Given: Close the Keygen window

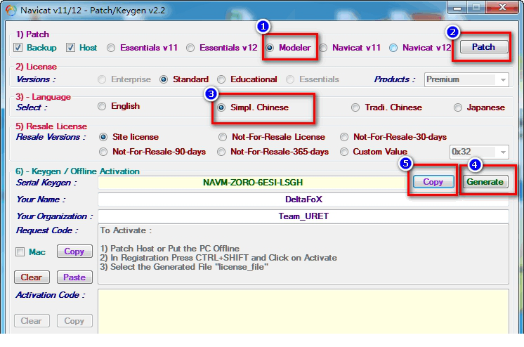Looking at the screenshot, I should (502, 7).
